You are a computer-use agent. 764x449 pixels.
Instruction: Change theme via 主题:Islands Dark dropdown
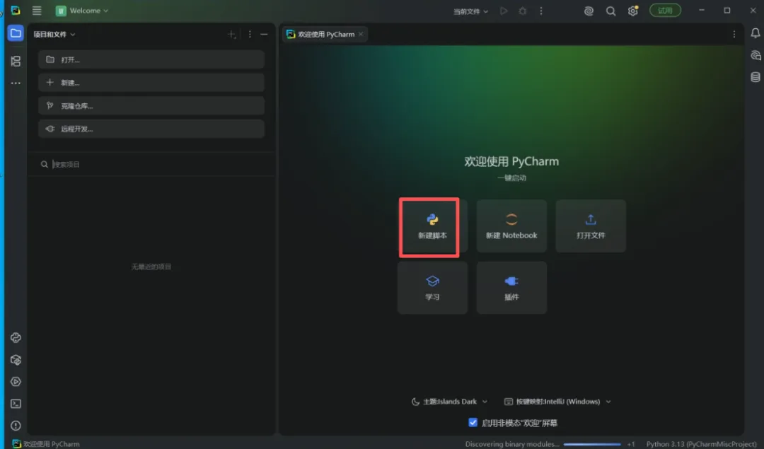pos(449,402)
